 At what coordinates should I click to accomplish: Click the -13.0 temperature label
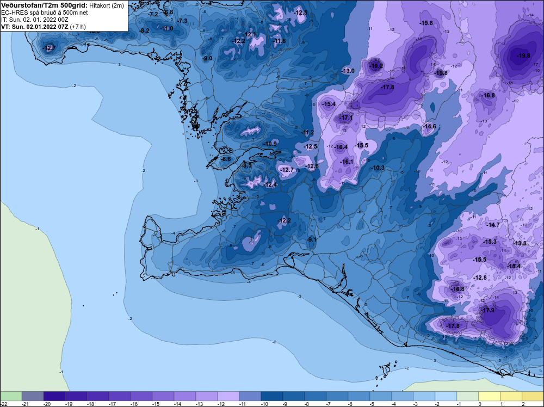pyautogui.click(x=348, y=71)
